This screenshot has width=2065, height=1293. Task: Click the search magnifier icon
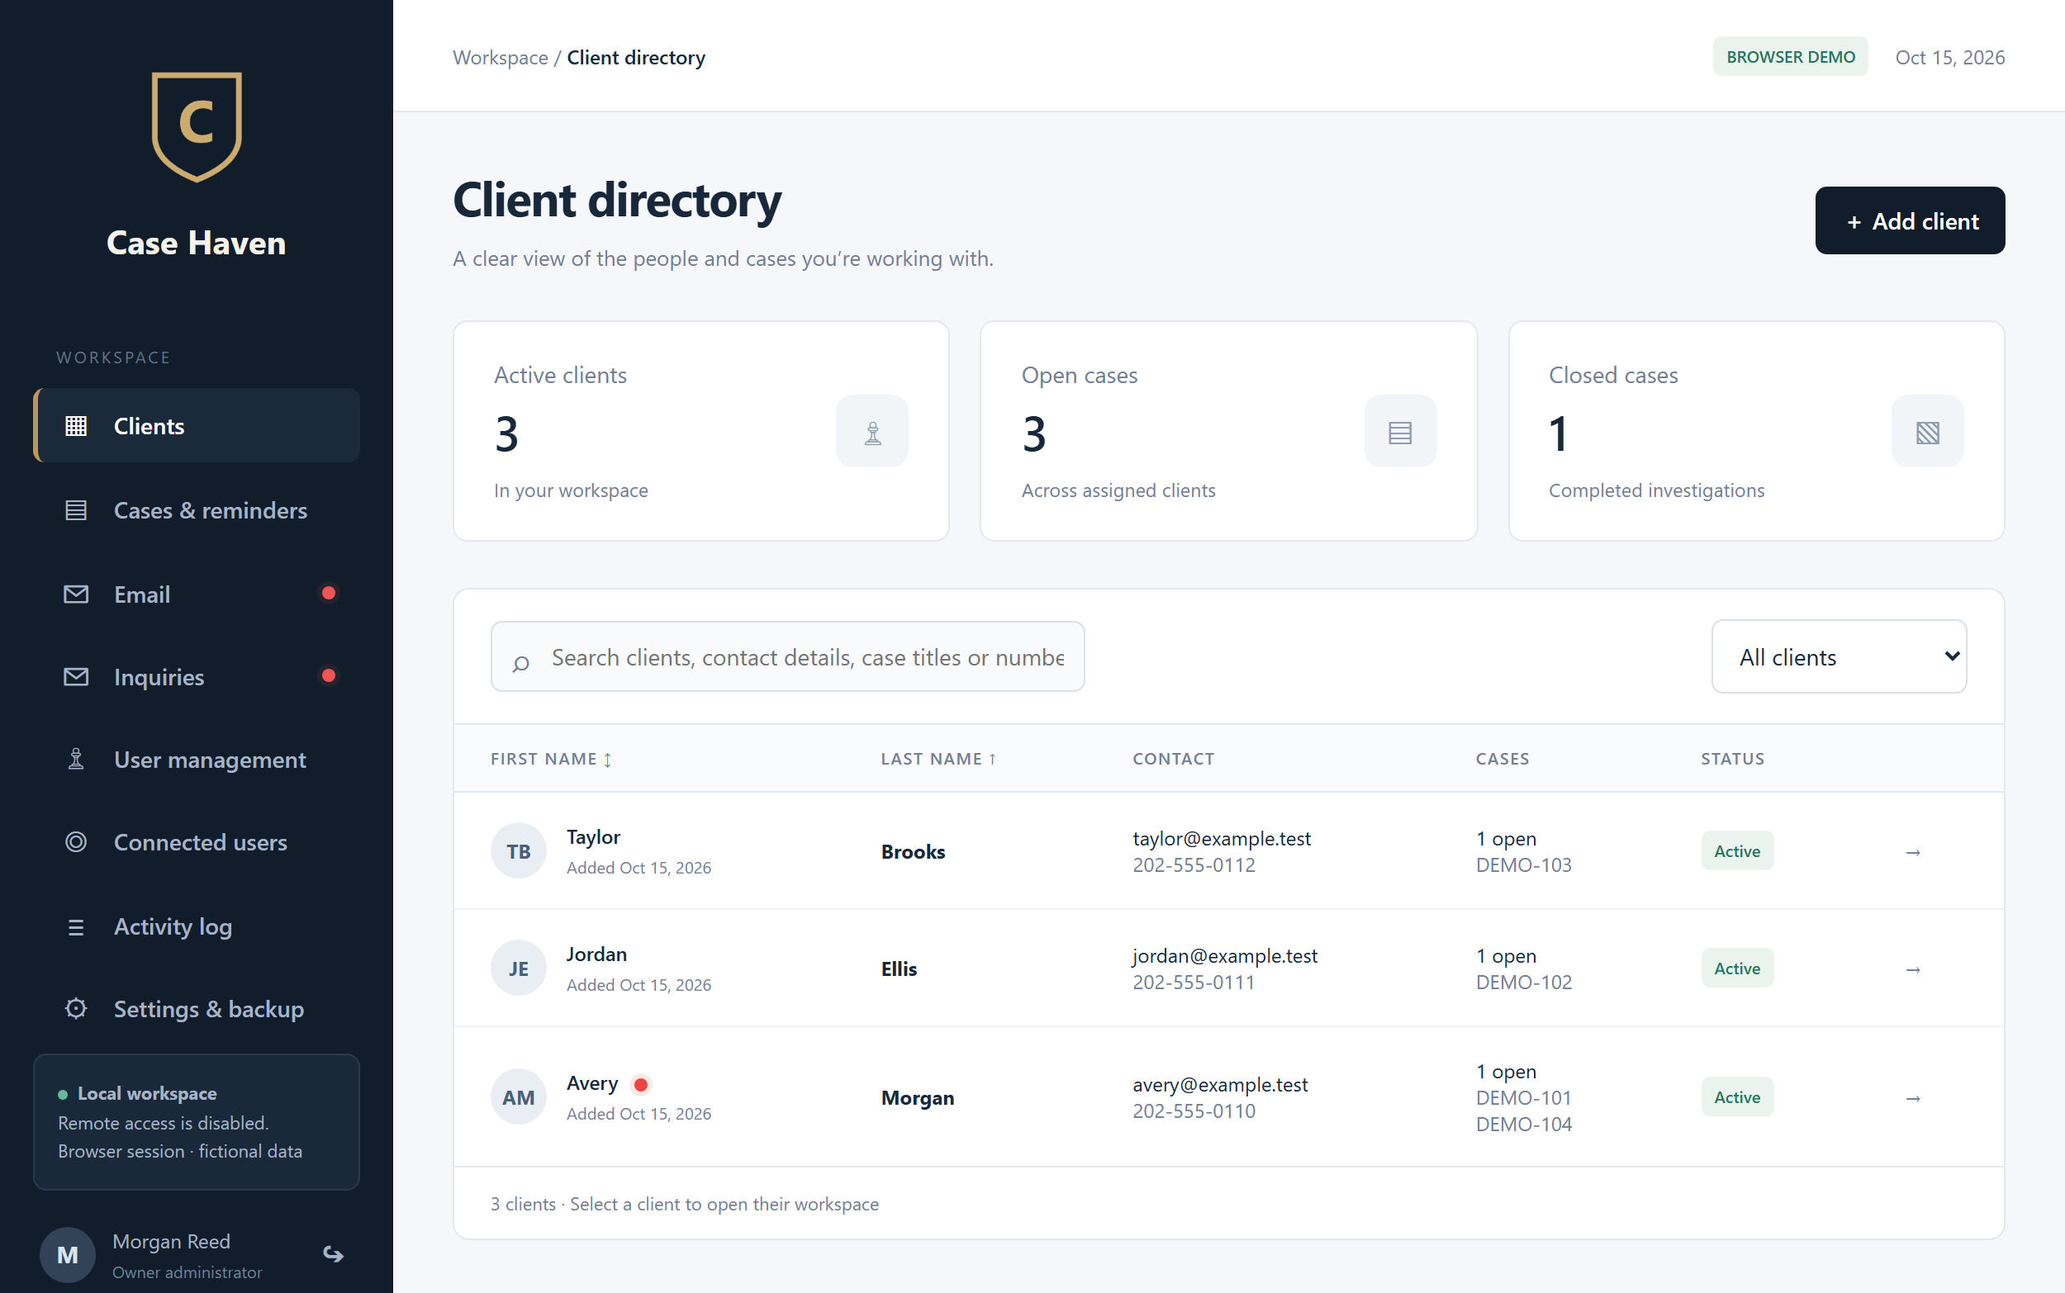521,663
